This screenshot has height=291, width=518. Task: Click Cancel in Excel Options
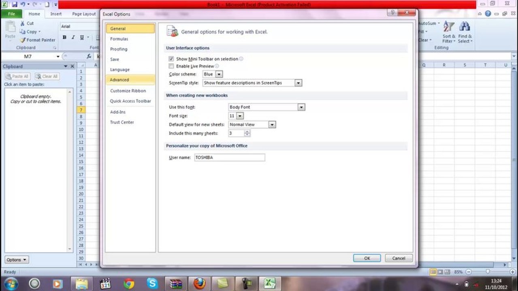(399, 258)
